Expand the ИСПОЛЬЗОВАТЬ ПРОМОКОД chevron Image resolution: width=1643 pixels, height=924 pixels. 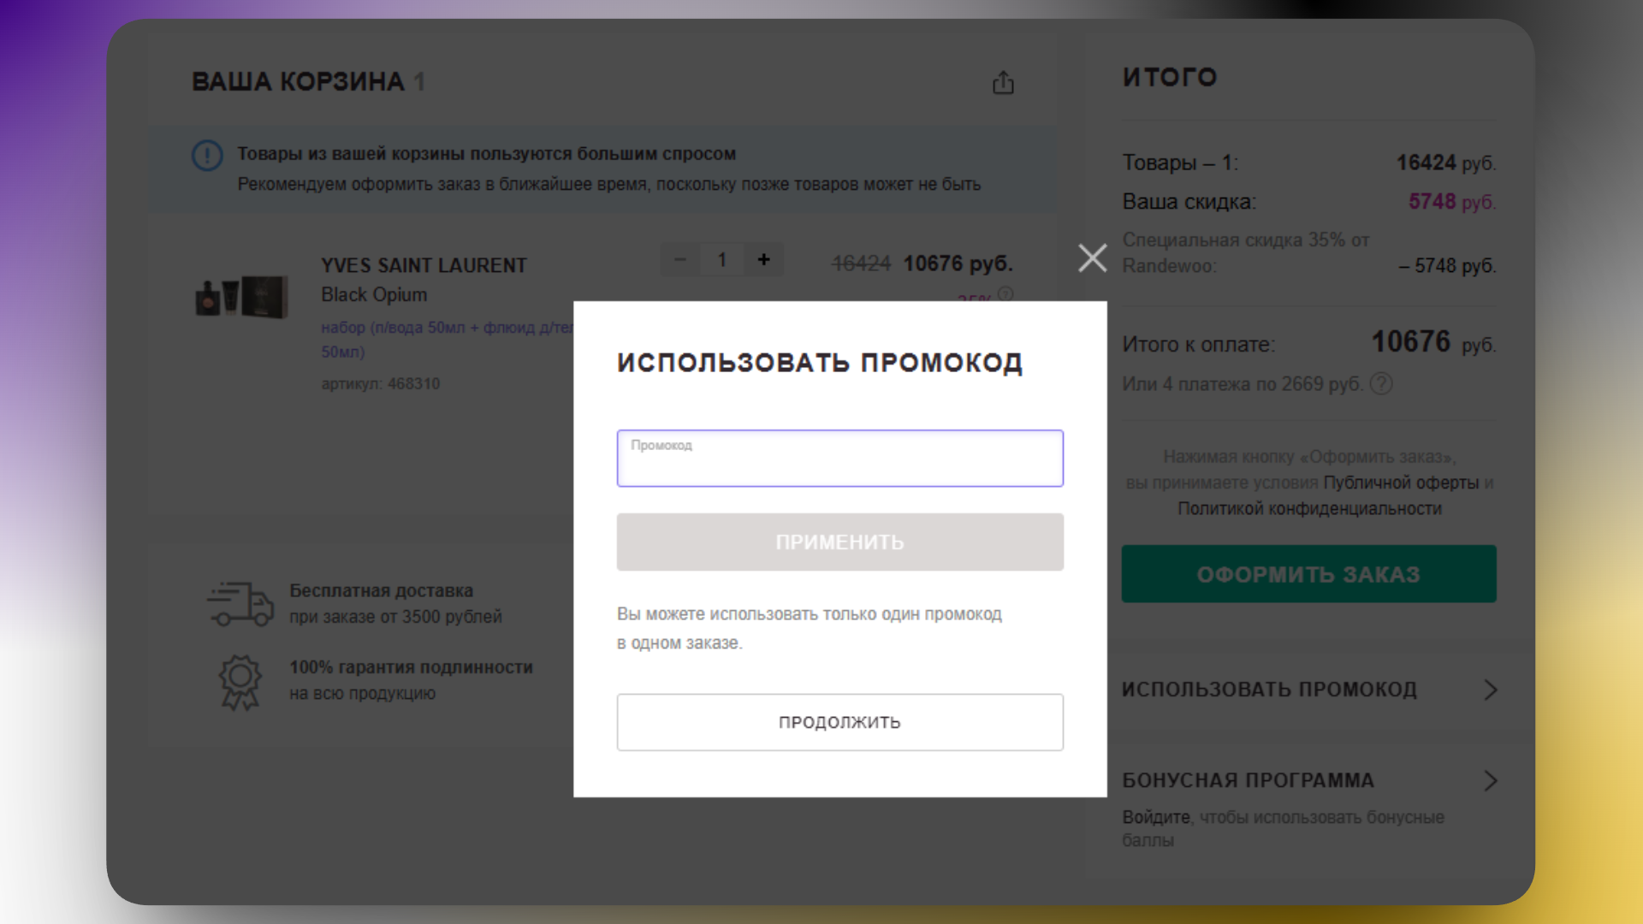coord(1490,690)
